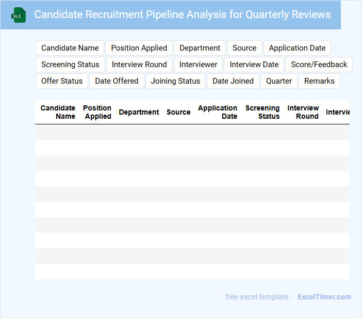
Task: Select the Position Applied tag
Action: (139, 48)
